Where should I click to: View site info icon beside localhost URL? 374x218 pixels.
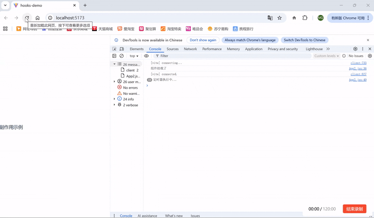[50, 18]
